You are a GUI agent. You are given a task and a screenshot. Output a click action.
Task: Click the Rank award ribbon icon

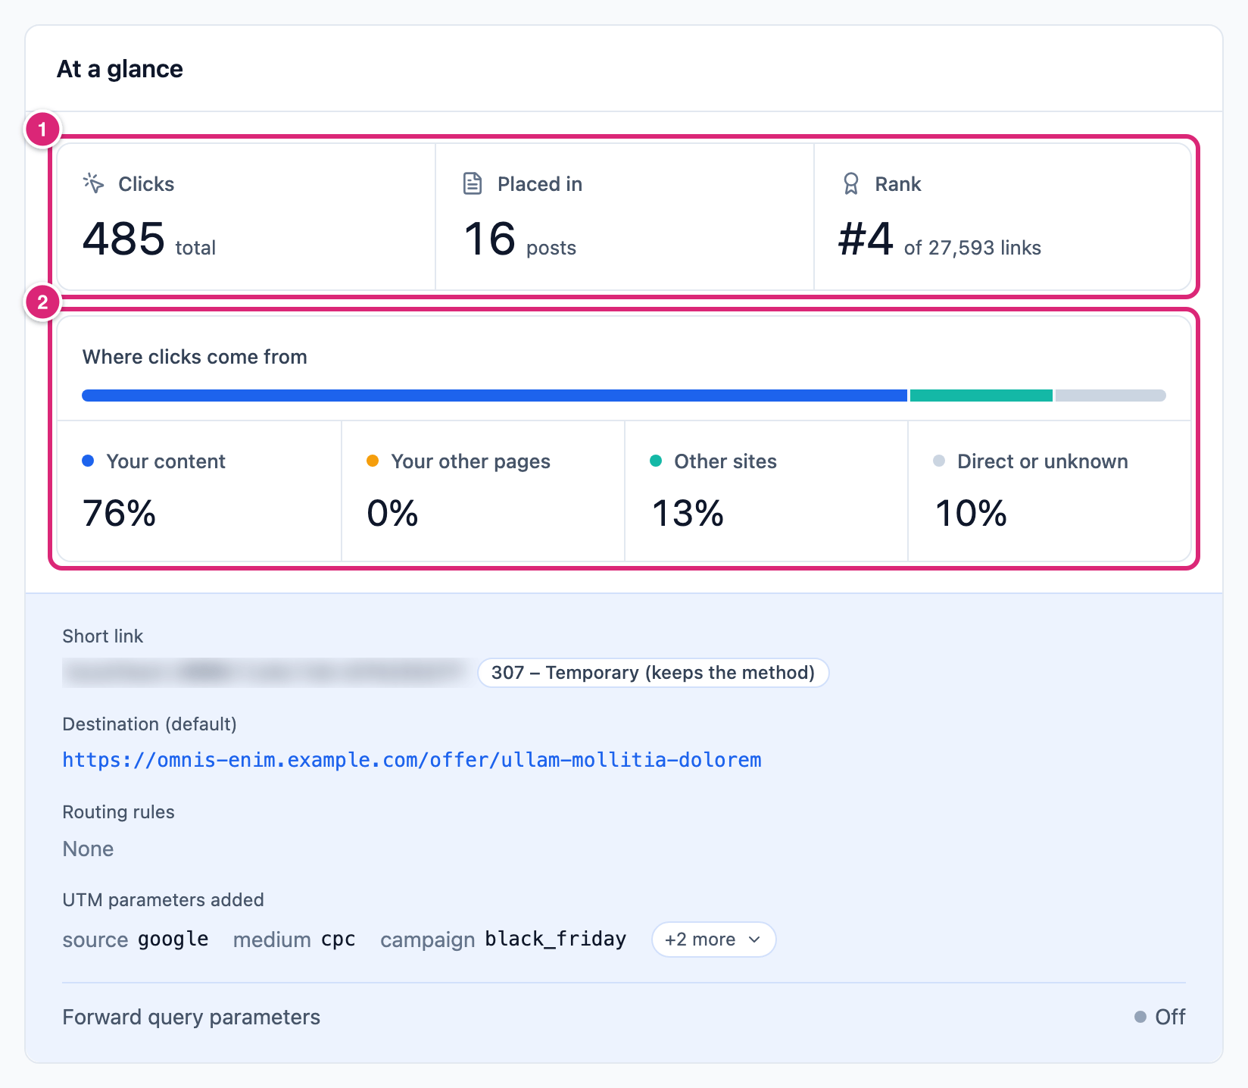(851, 183)
